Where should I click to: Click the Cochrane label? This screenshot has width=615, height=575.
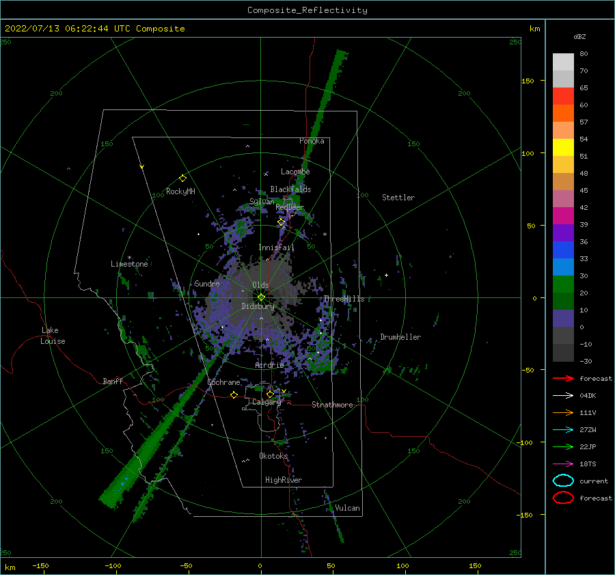[223, 382]
